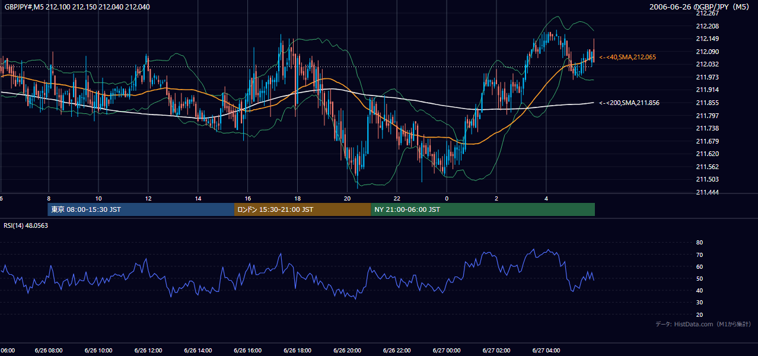Click the 6/26 08:00 time axis label
Image resolution: width=758 pixels, height=356 pixels.
pos(49,351)
